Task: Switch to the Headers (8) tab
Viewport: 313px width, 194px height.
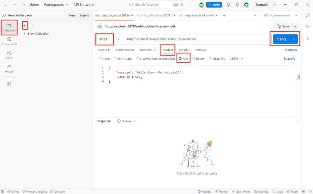Action: point(148,50)
